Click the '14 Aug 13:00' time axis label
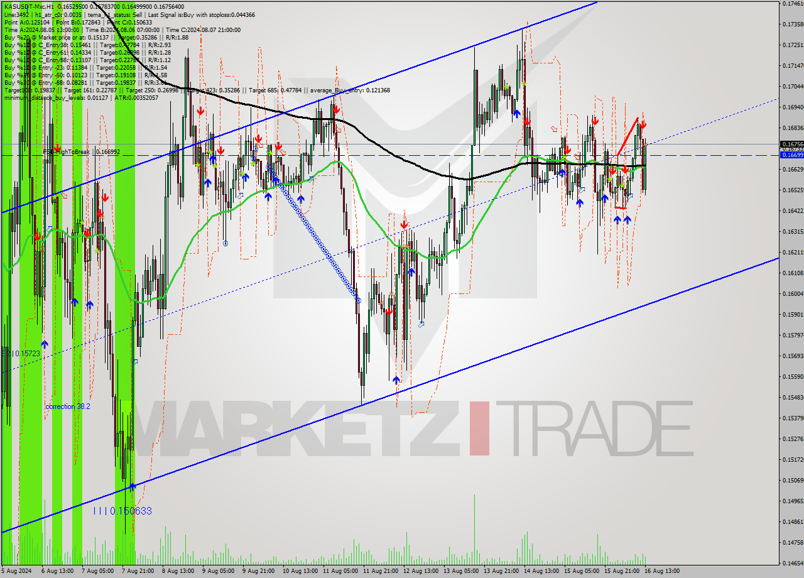 point(541,571)
